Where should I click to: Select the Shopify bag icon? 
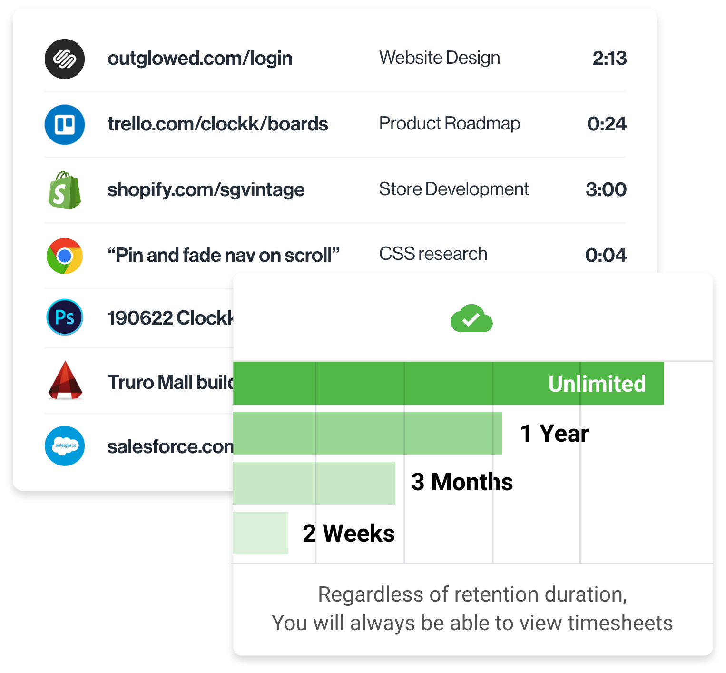[x=65, y=190]
